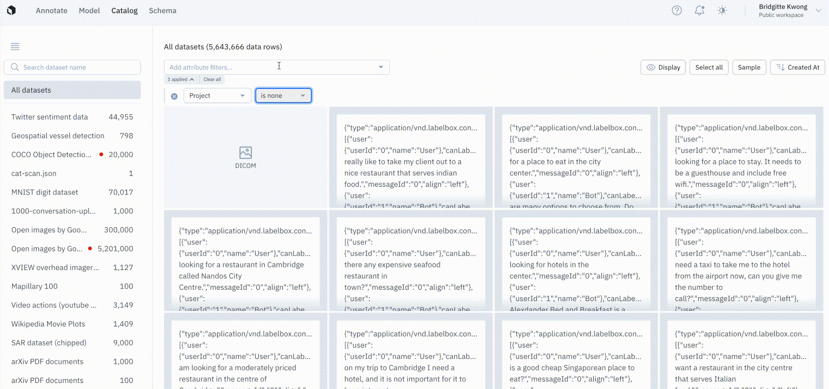Image resolution: width=829 pixels, height=389 pixels.
Task: Remove the Project filter with x icon
Action: (x=174, y=96)
